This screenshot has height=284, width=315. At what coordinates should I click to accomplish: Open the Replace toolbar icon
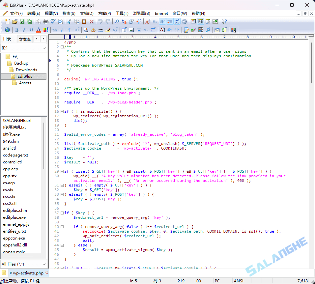coord(124,21)
